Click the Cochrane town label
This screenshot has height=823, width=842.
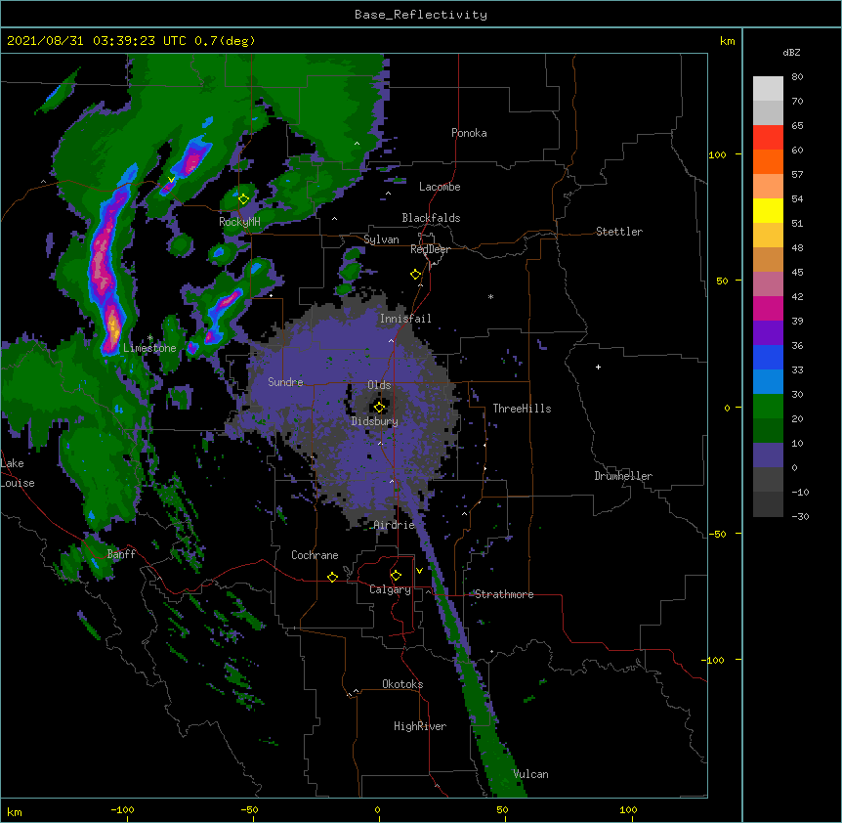pos(315,555)
